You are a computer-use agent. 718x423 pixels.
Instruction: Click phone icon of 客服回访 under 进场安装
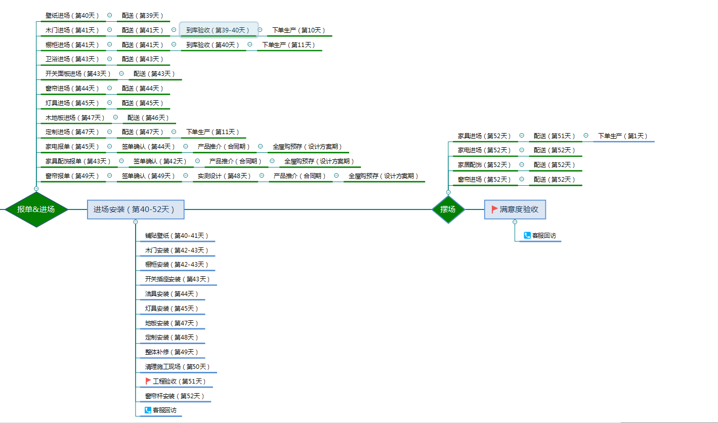click(x=148, y=410)
